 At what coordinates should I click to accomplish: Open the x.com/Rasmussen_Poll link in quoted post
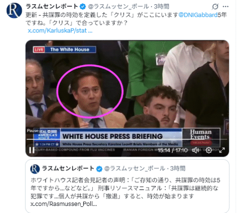[x=64, y=204]
